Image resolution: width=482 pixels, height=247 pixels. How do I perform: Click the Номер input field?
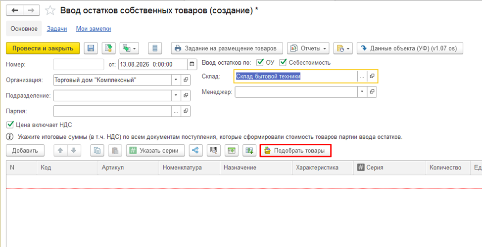pyautogui.click(x=79, y=64)
